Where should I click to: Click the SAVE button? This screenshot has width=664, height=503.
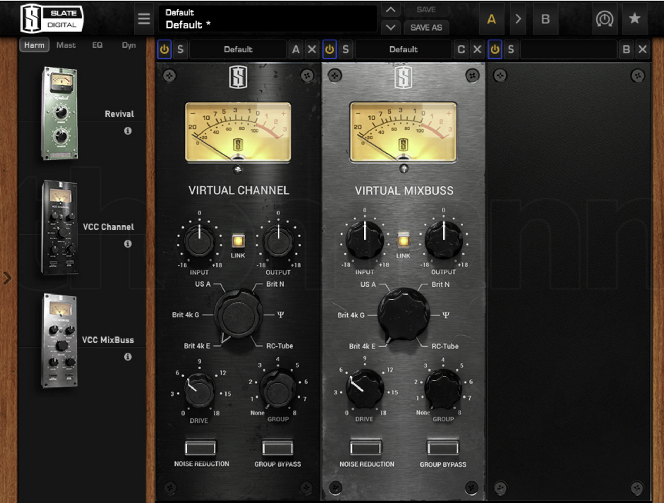click(426, 10)
